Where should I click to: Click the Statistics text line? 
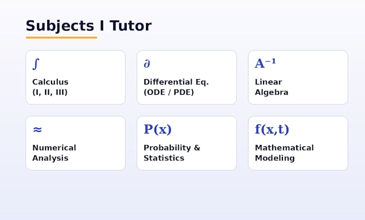[164, 158]
